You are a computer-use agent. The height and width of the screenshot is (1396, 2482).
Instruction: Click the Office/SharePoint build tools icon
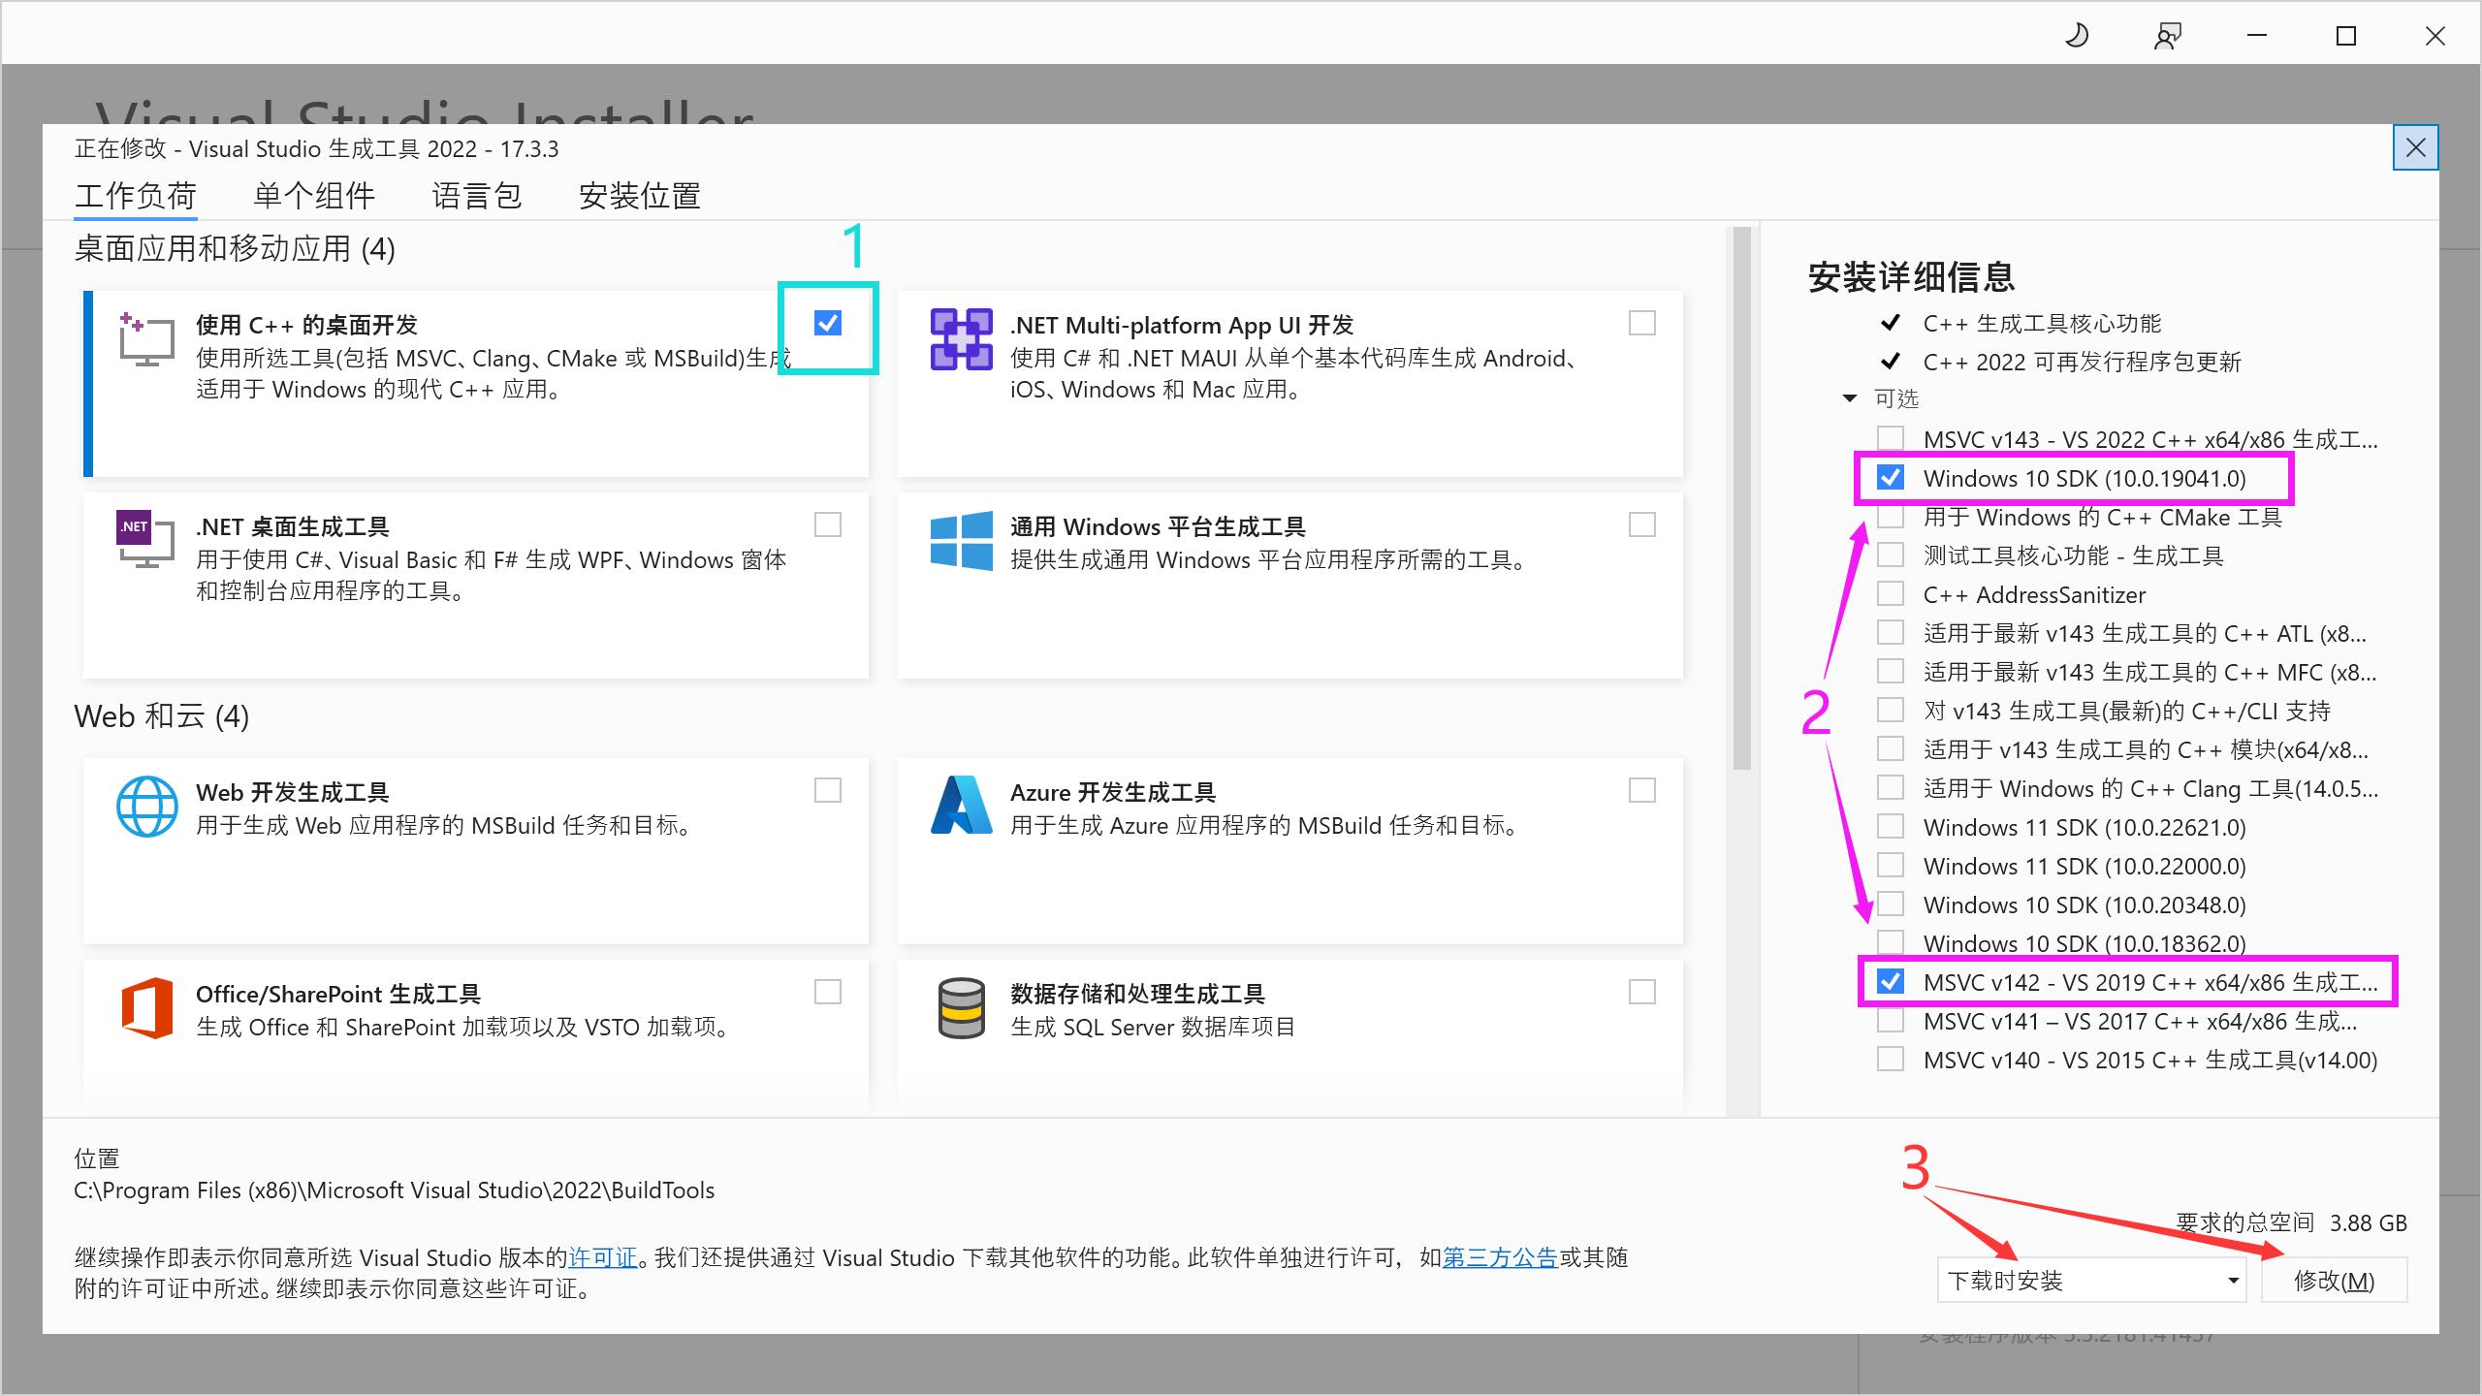146,1008
